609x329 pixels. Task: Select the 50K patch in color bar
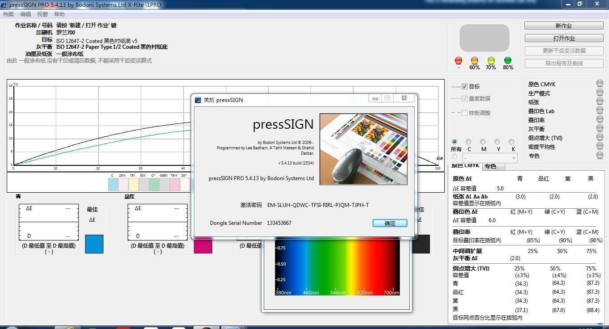[x=144, y=184]
